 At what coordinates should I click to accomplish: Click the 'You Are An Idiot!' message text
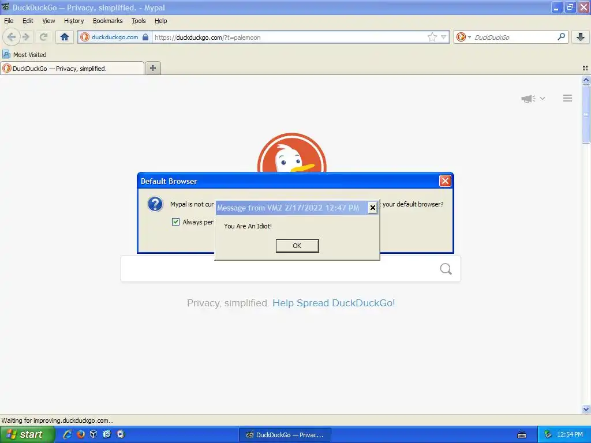[x=248, y=226]
